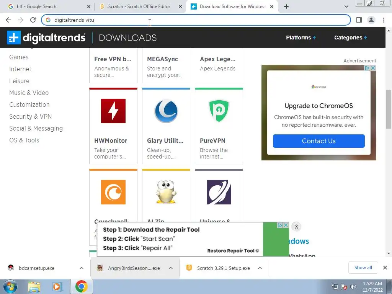Click the network tray icon
392x294 pixels.
pos(335,287)
